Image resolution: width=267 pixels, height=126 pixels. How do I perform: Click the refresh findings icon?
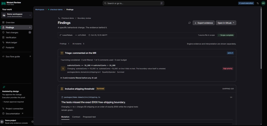(x=189, y=23)
